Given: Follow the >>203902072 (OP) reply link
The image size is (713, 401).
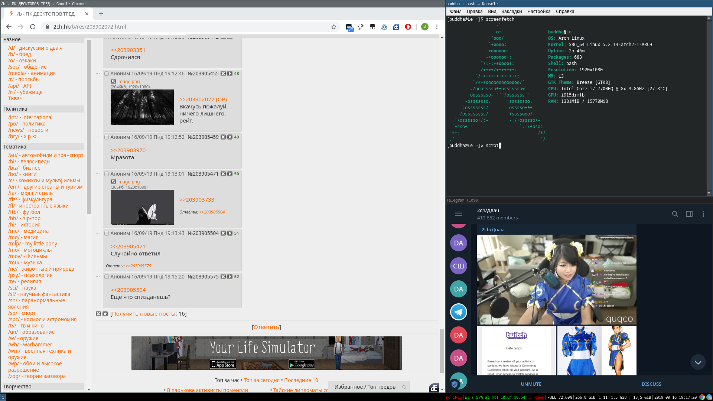Looking at the screenshot, I should 203,100.
